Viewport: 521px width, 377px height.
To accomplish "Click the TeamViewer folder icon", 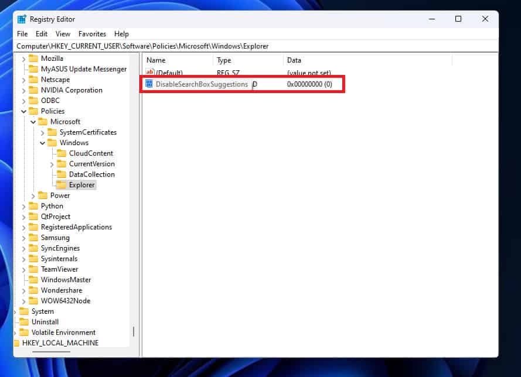I will point(33,269).
